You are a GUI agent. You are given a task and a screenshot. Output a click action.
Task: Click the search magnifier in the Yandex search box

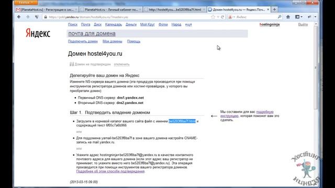[x=279, y=17]
